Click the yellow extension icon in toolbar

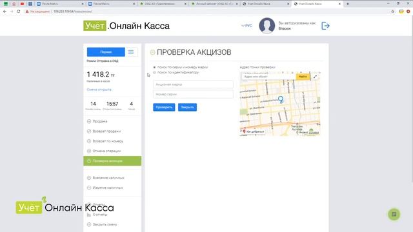pos(401,12)
